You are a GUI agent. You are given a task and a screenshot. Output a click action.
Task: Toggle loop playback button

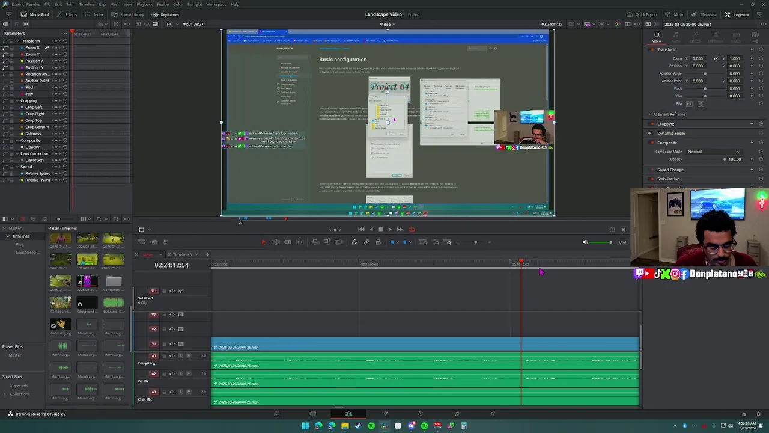pos(412,229)
